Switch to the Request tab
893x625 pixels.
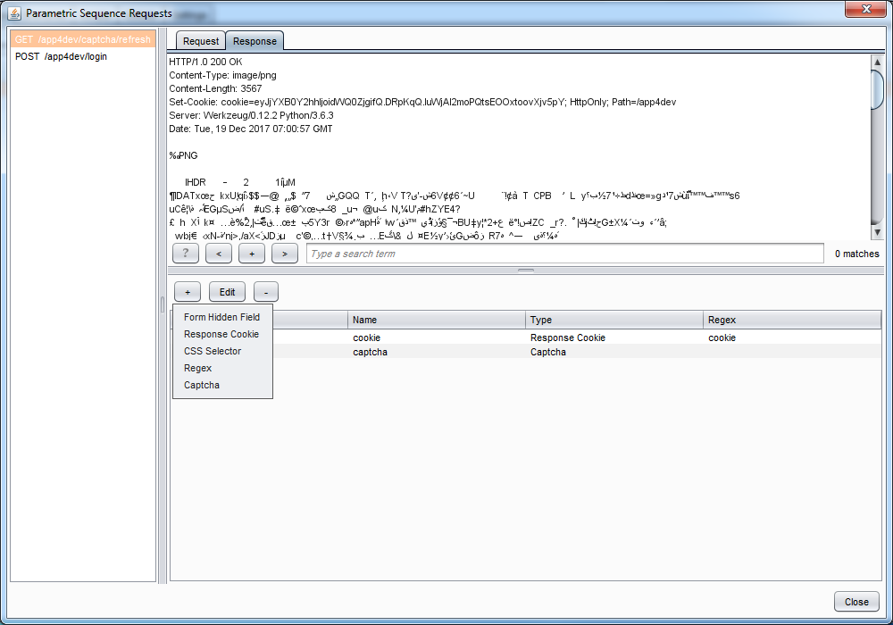pos(200,41)
